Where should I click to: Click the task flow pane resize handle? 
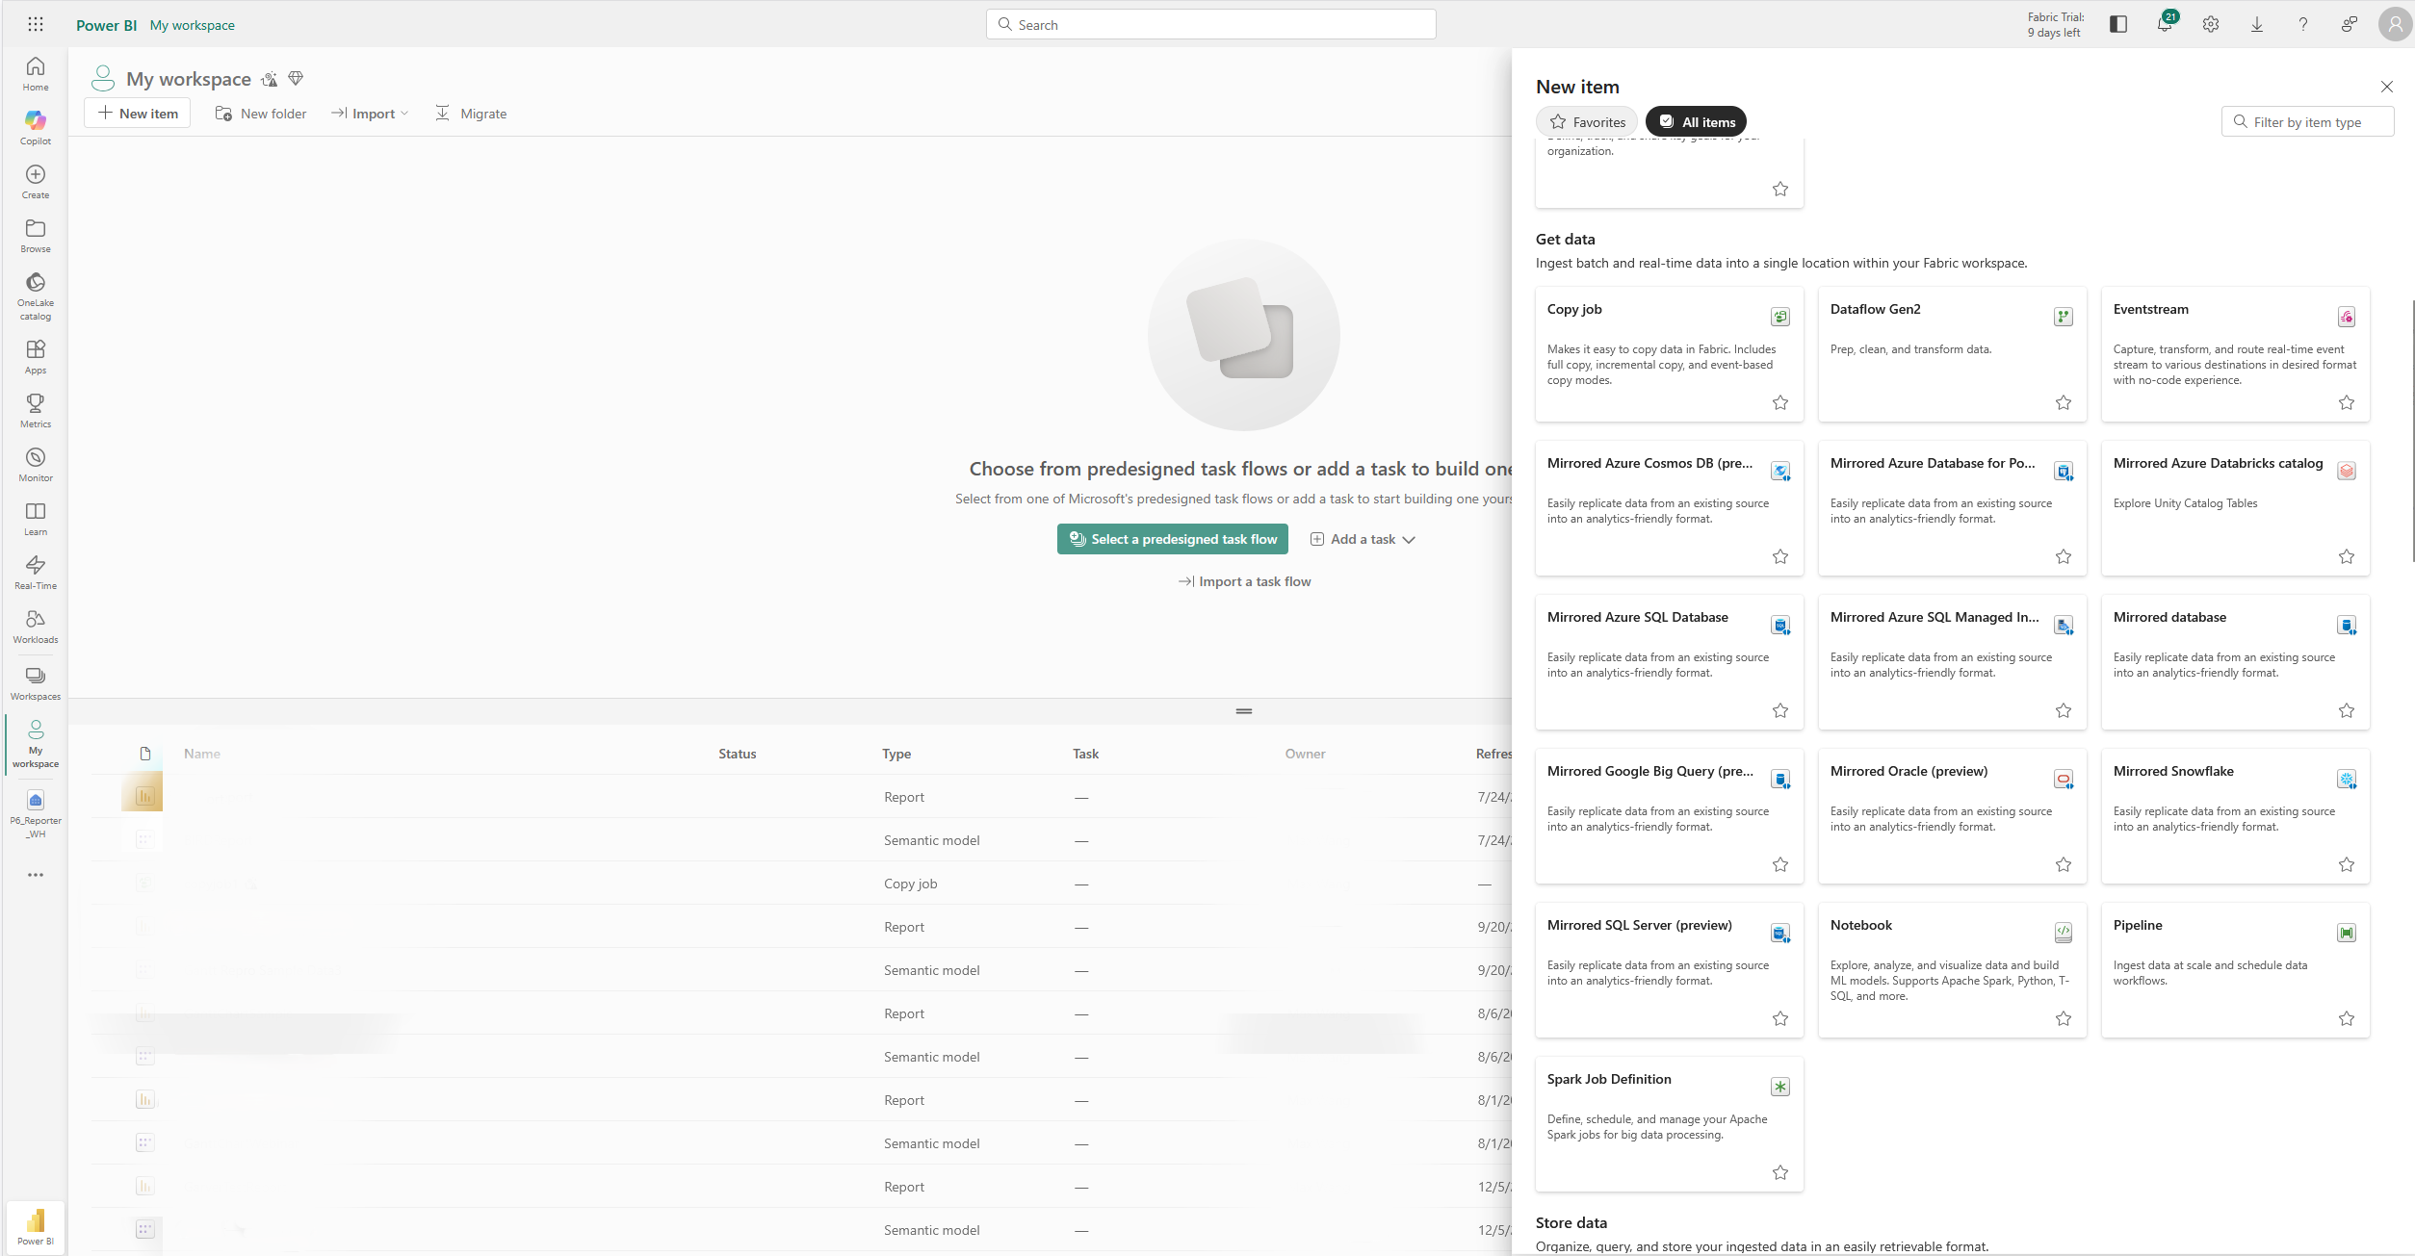coord(1243,711)
